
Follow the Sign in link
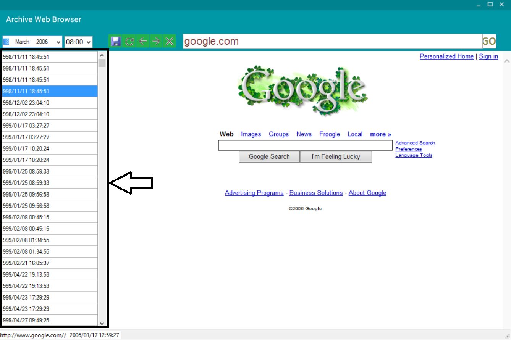point(488,56)
